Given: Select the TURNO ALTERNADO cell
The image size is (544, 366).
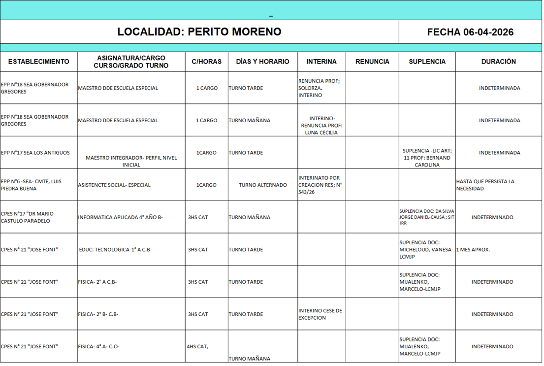Looking at the screenshot, I should 262,185.
